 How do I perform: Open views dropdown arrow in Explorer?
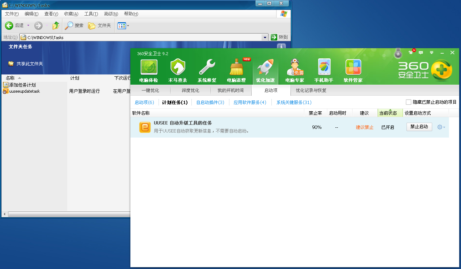[128, 26]
